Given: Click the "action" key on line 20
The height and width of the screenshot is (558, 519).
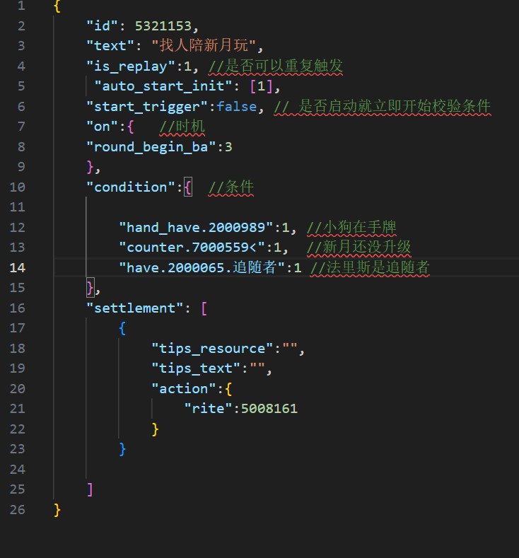Looking at the screenshot, I should [x=180, y=388].
